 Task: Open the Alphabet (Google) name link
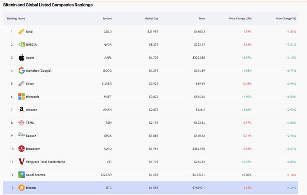[x=38, y=71]
